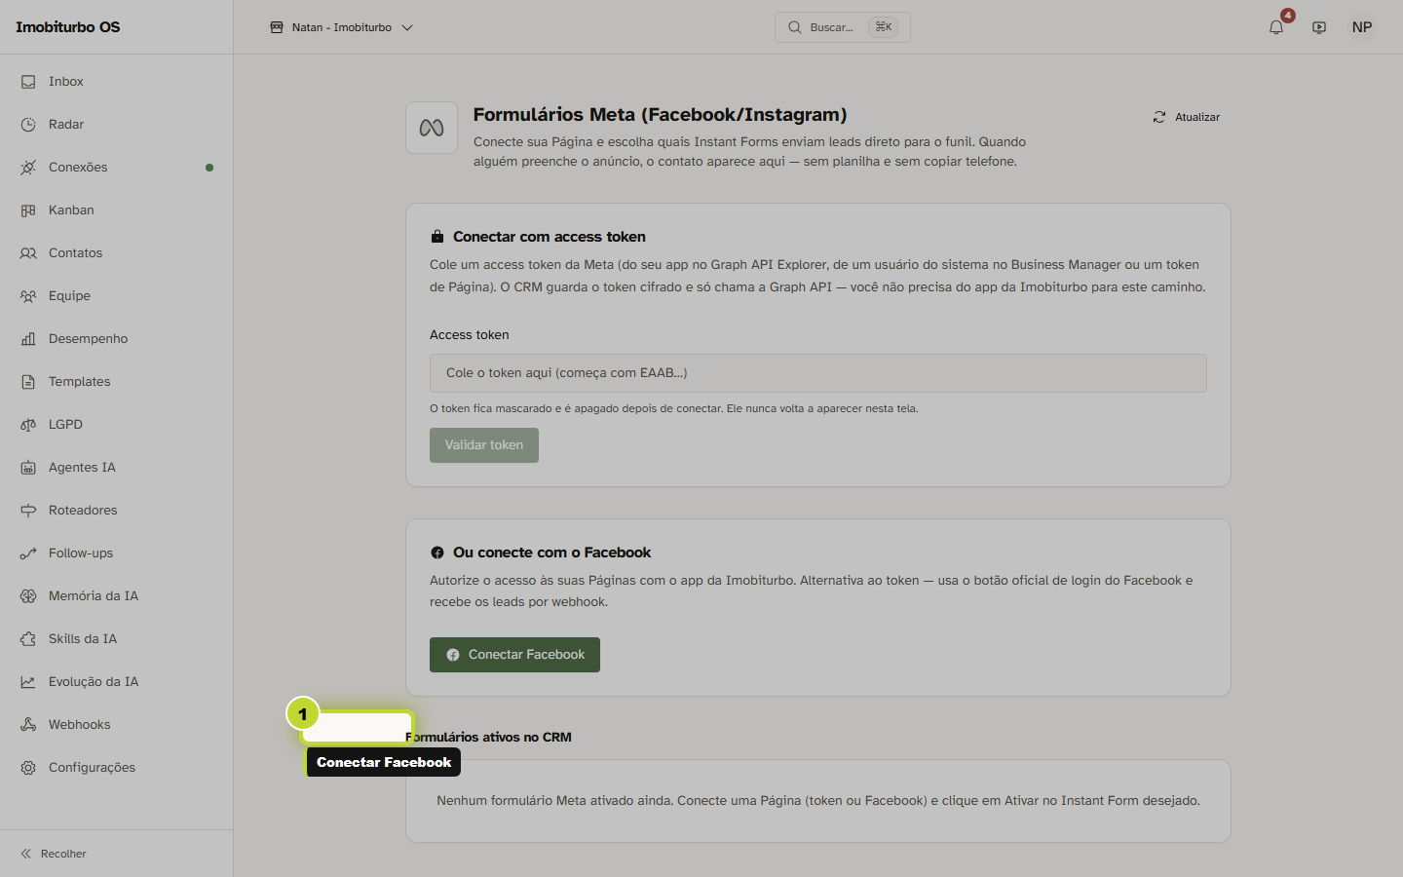Click the Nenhum formulário Meta ativado message
The width and height of the screenshot is (1403, 877).
click(x=818, y=801)
